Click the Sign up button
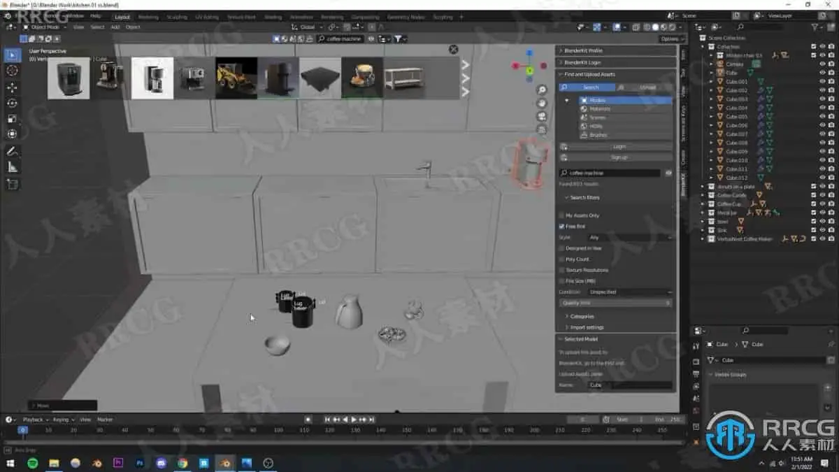 pyautogui.click(x=619, y=157)
